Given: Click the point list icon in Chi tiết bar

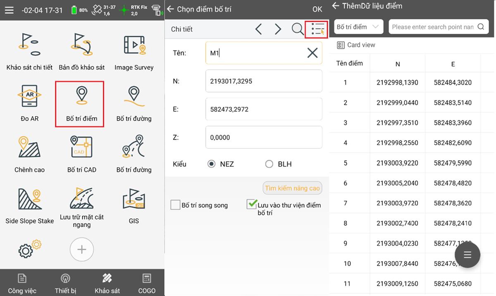Looking at the screenshot, I should pyautogui.click(x=317, y=29).
